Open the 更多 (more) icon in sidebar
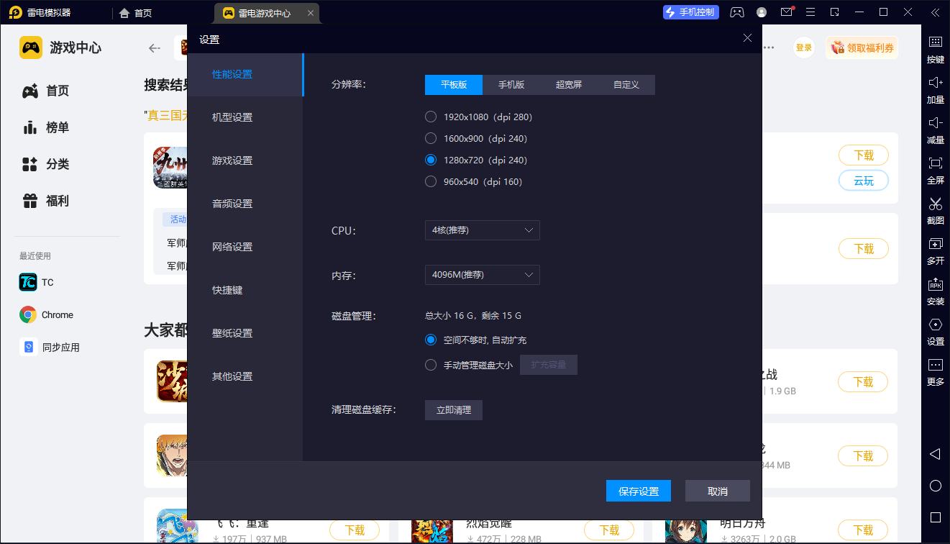Screen dimensions: 950x544 [x=935, y=372]
